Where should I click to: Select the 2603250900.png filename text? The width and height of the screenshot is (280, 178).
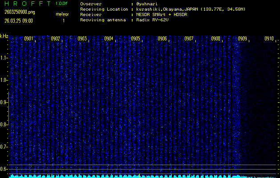pos(19,12)
